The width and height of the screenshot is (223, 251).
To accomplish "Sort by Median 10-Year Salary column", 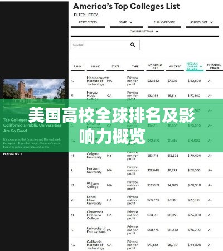I will pos(192,66).
